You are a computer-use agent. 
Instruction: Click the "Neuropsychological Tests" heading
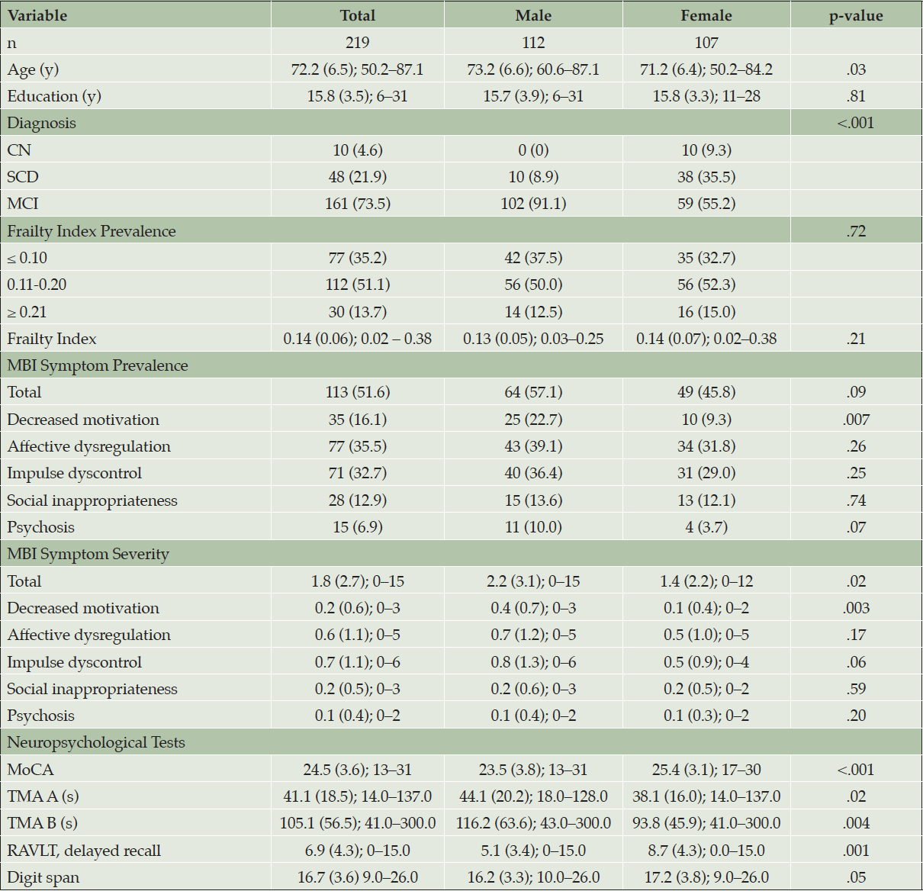96,743
